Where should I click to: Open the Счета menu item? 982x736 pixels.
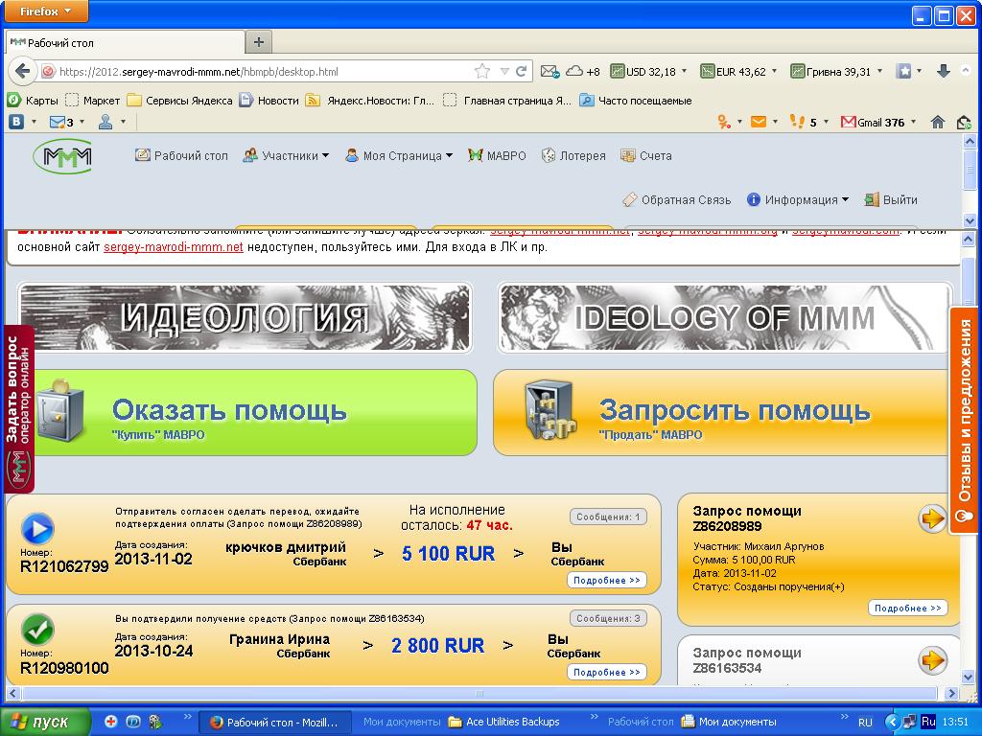point(645,156)
